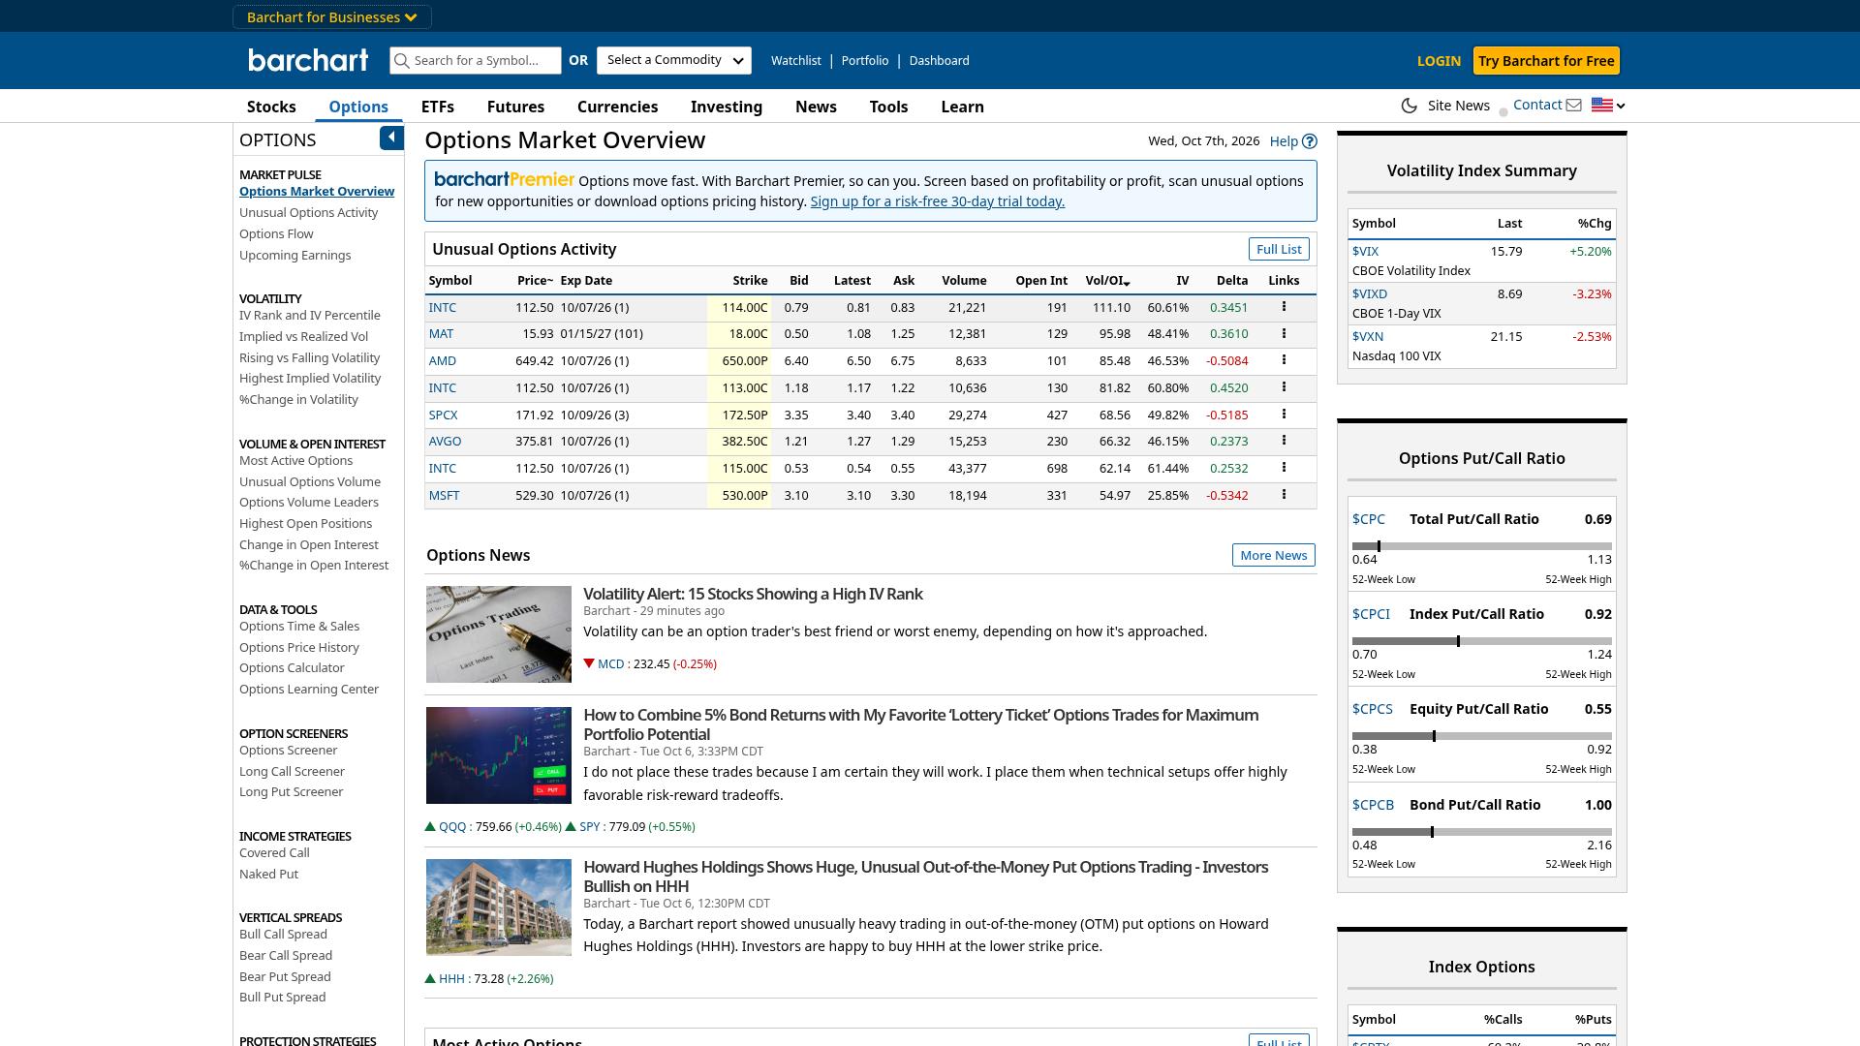Viewport: 1860px width, 1046px height.
Task: Open the Futures menu
Action: coord(515,107)
